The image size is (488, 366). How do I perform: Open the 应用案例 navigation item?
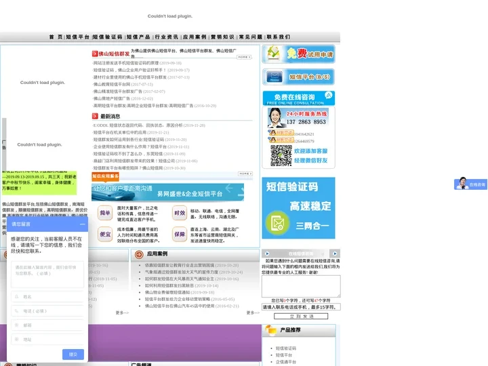point(195,37)
